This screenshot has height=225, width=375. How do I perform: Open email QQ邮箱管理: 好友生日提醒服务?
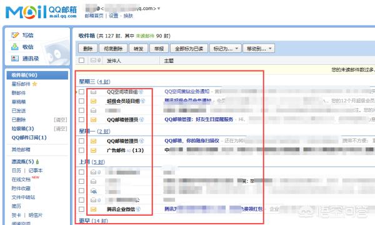coord(199,119)
